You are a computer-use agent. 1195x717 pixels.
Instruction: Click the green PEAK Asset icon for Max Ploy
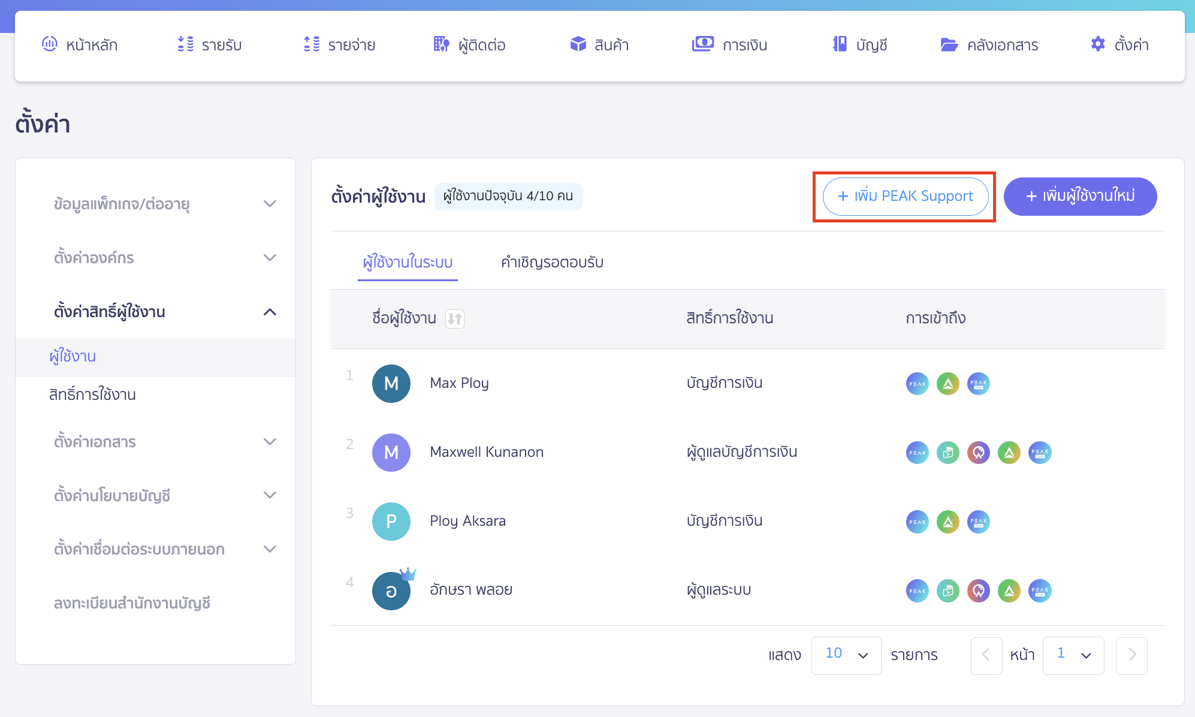coord(947,384)
